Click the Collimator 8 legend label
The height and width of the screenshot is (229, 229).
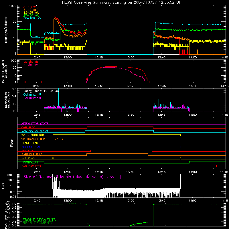click(x=32, y=94)
